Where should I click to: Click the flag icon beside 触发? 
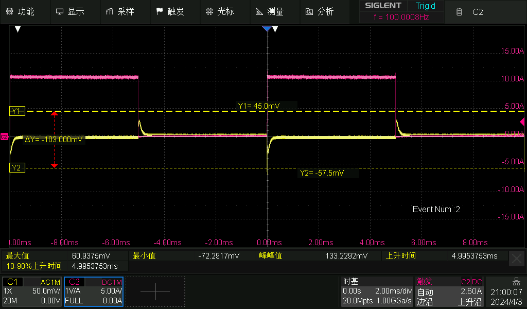tap(160, 12)
